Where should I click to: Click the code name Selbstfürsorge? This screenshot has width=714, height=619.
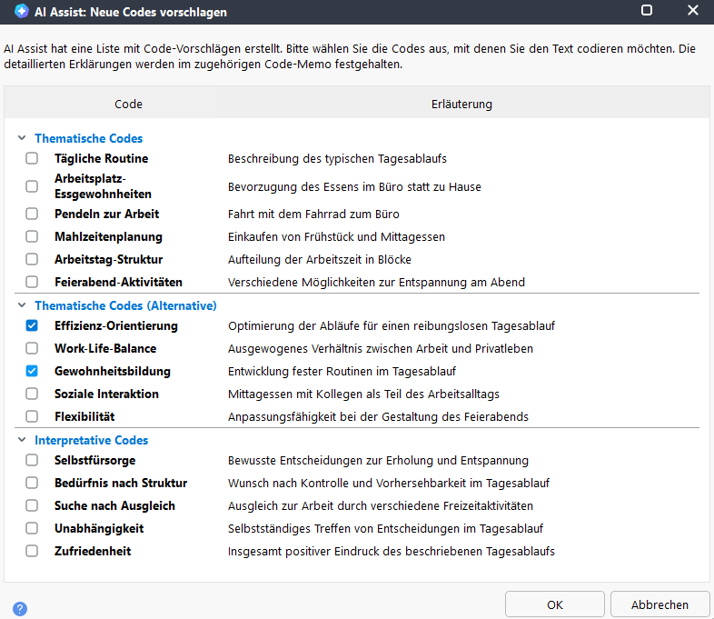(95, 461)
